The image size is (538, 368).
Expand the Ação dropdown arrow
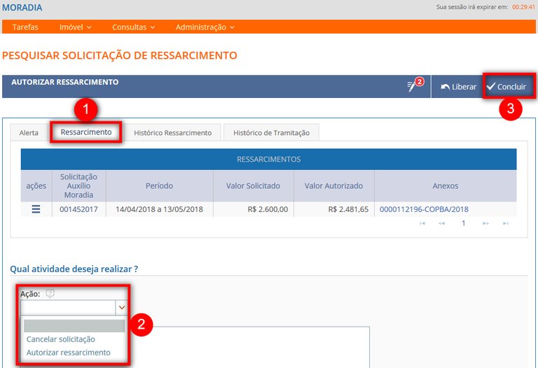(122, 307)
